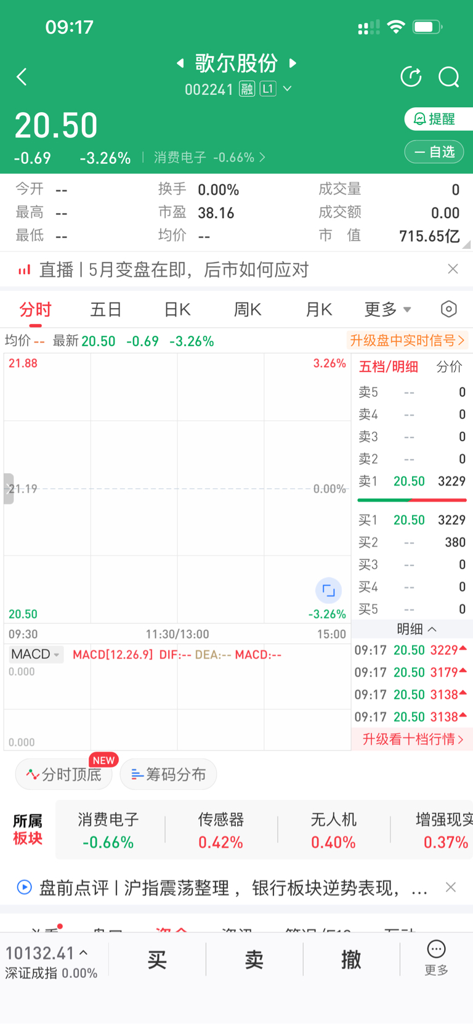Tap the 买 buy button
This screenshot has height=1024, width=473.
tap(157, 959)
